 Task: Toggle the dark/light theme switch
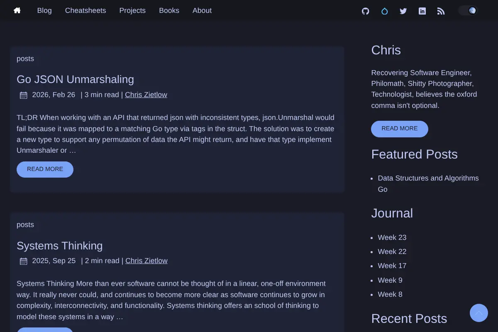click(468, 10)
